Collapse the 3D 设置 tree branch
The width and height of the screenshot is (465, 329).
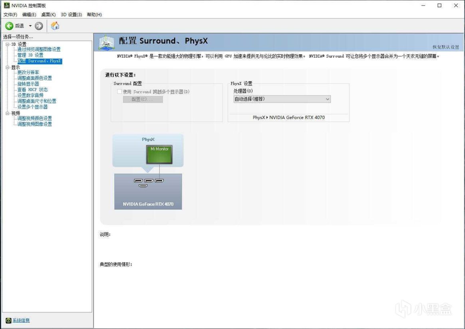(7, 44)
